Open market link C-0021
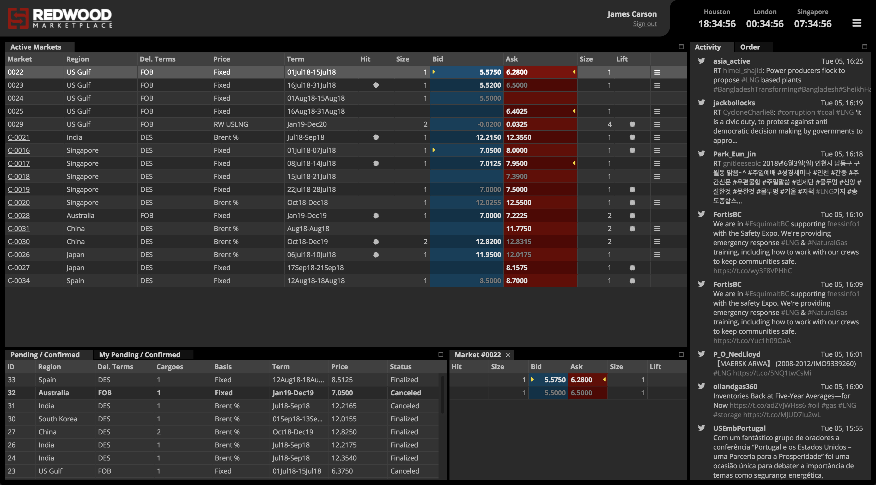This screenshot has width=876, height=485. [19, 137]
